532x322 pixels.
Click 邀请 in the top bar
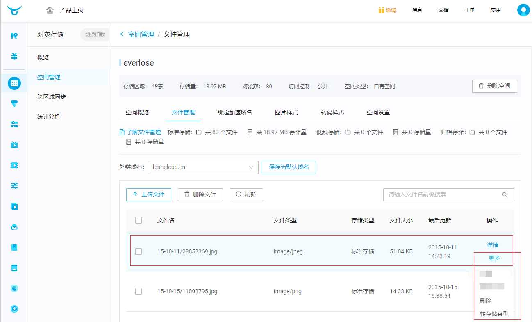(x=391, y=10)
